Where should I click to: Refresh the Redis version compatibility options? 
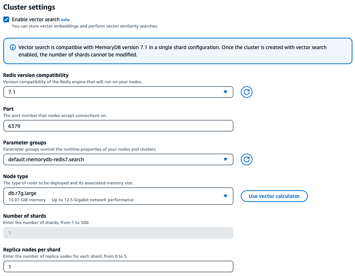pyautogui.click(x=246, y=92)
